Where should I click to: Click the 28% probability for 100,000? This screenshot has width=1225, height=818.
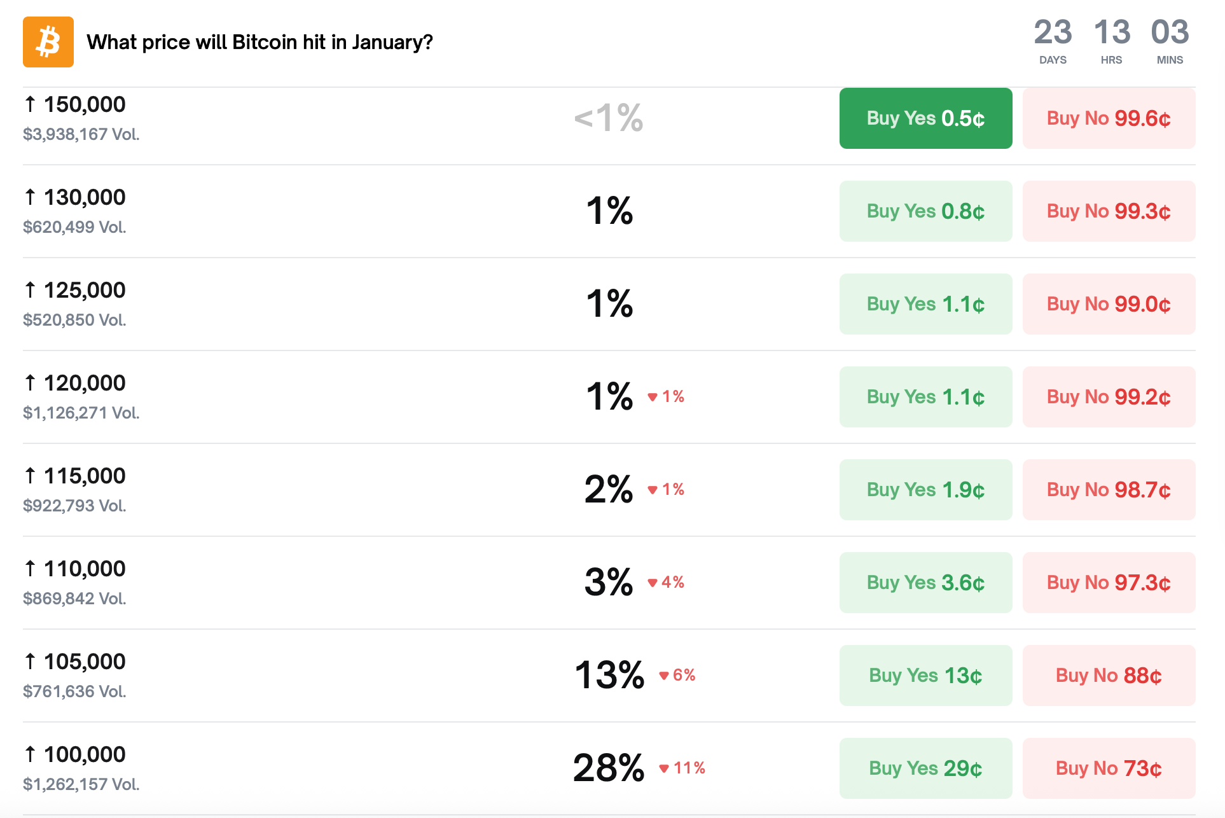(x=608, y=768)
